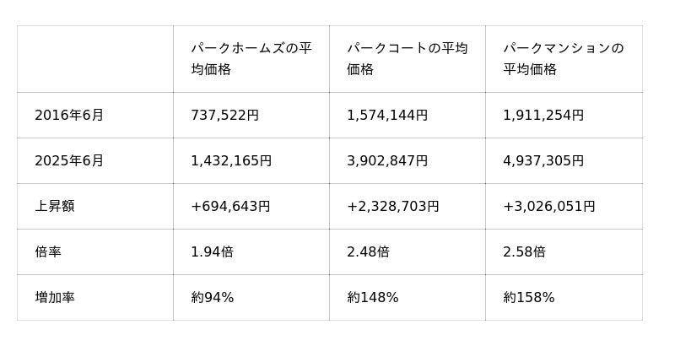675x346 pixels.
Task: Click the 倍率 row label
Action: click(x=48, y=252)
